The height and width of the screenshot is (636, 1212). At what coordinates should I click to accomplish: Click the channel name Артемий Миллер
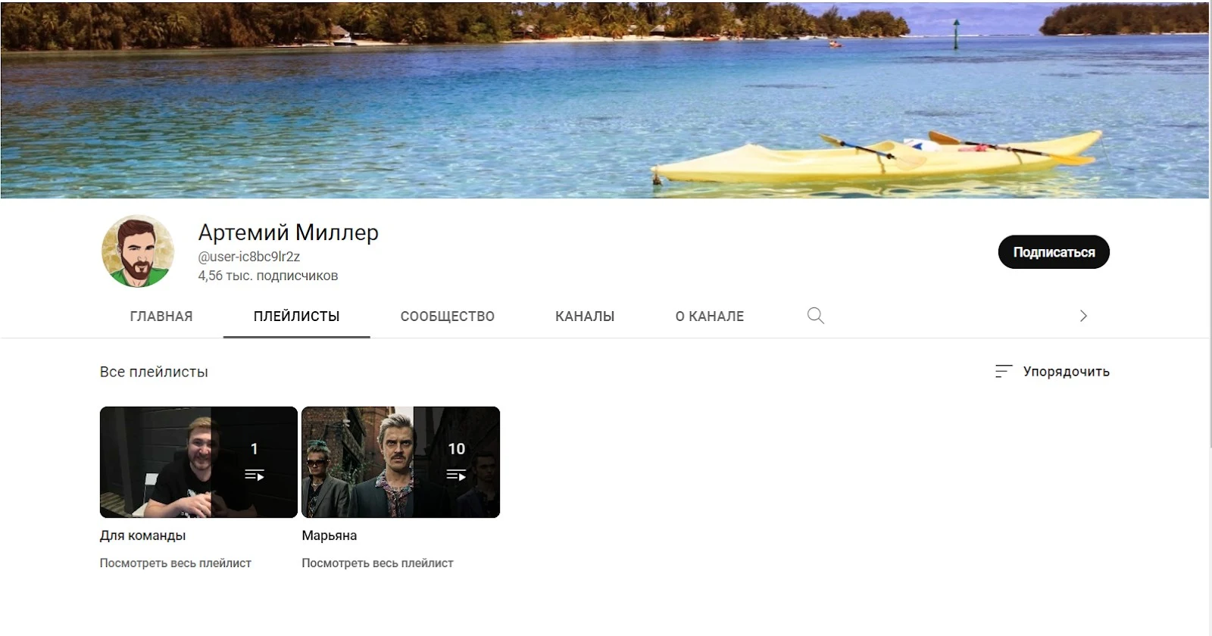[288, 232]
